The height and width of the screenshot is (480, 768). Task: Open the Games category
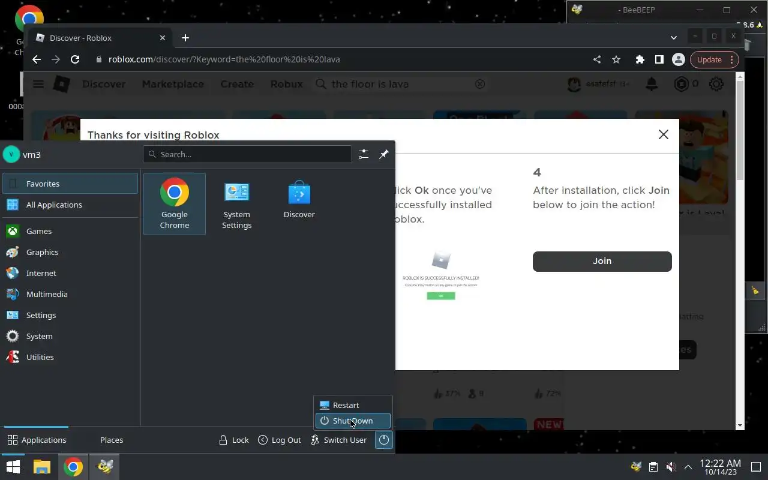click(70, 231)
